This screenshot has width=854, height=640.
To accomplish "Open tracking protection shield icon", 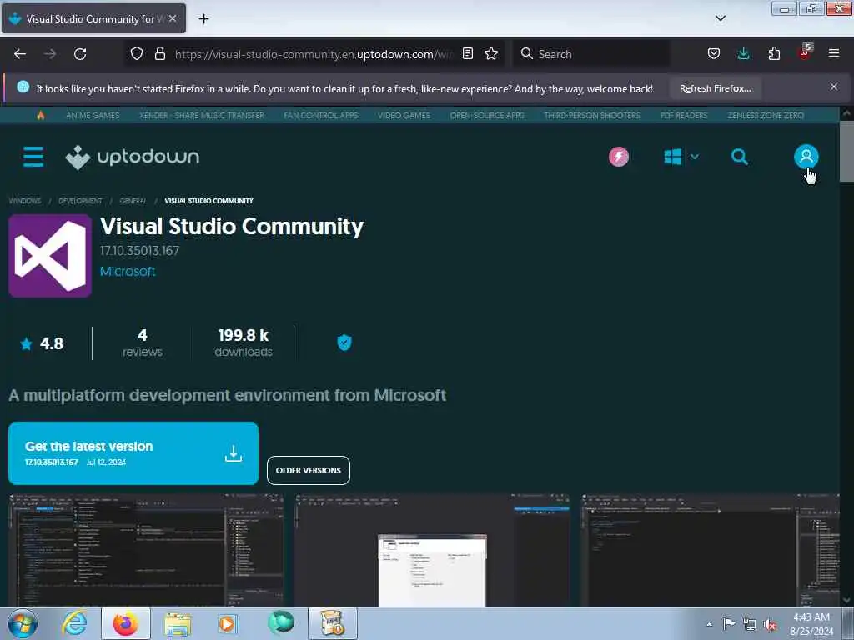I will pyautogui.click(x=137, y=54).
